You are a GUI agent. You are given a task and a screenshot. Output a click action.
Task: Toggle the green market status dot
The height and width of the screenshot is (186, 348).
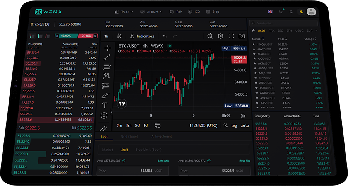click(x=170, y=46)
